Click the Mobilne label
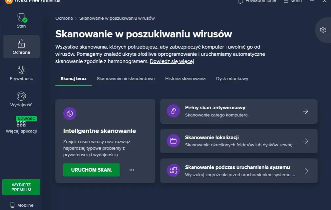331x210 pixels. coord(25,205)
